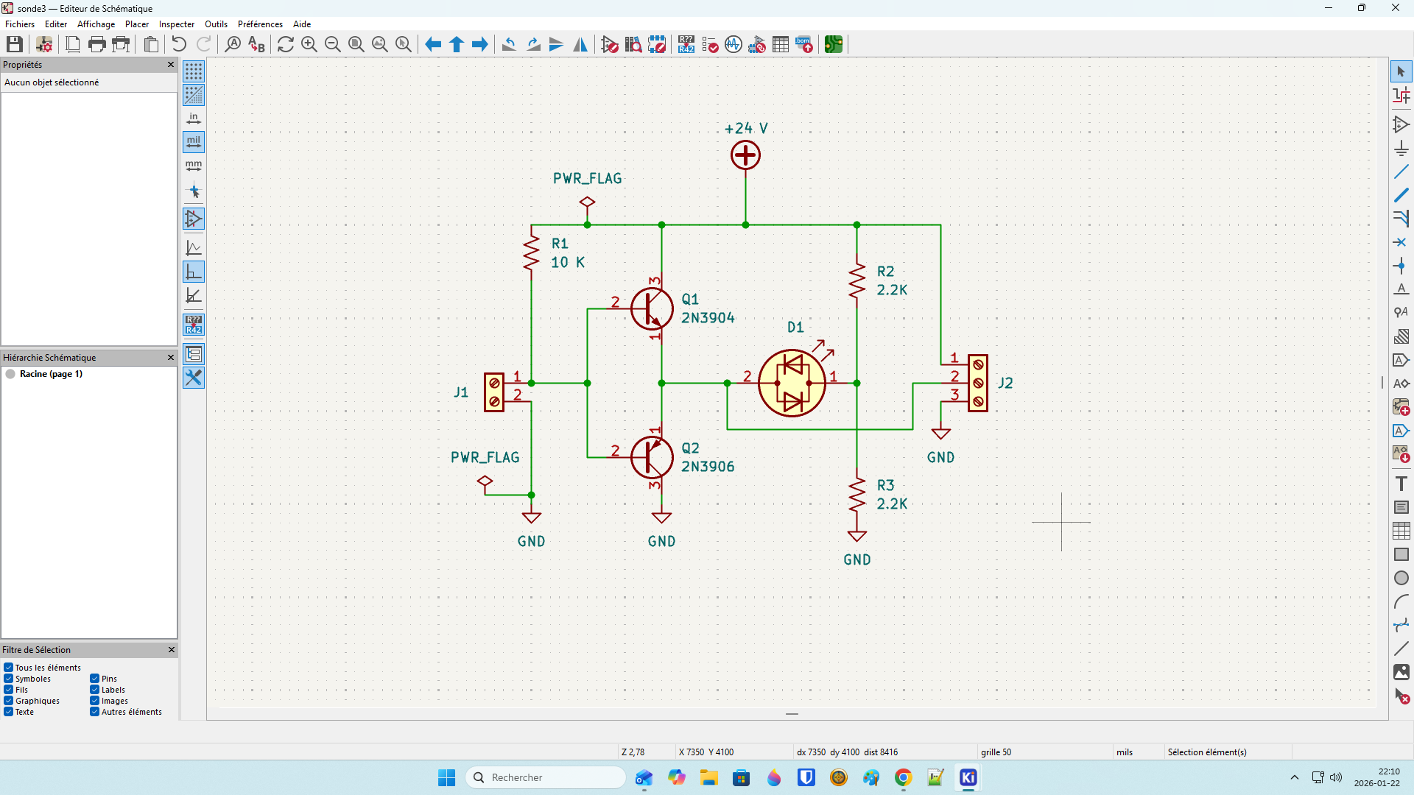1414x795 pixels.
Task: Show hidden system tray icons
Action: coord(1294,777)
